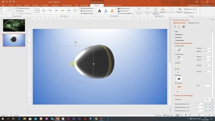Apply the orange WordArt style A
The width and height of the screenshot is (215, 121).
[x=112, y=11]
